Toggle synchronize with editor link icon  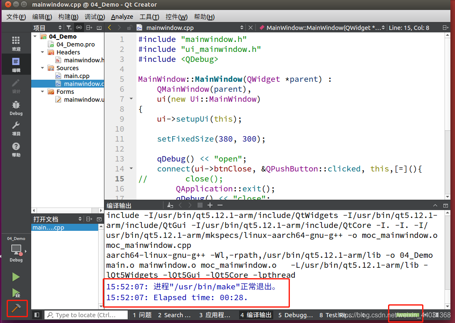(x=79, y=27)
